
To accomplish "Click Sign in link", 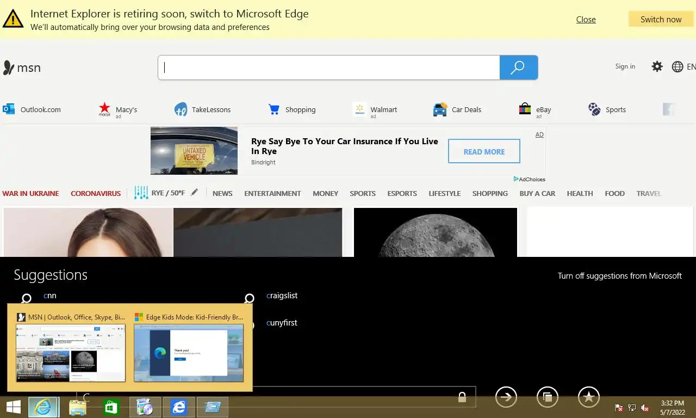I will point(625,66).
